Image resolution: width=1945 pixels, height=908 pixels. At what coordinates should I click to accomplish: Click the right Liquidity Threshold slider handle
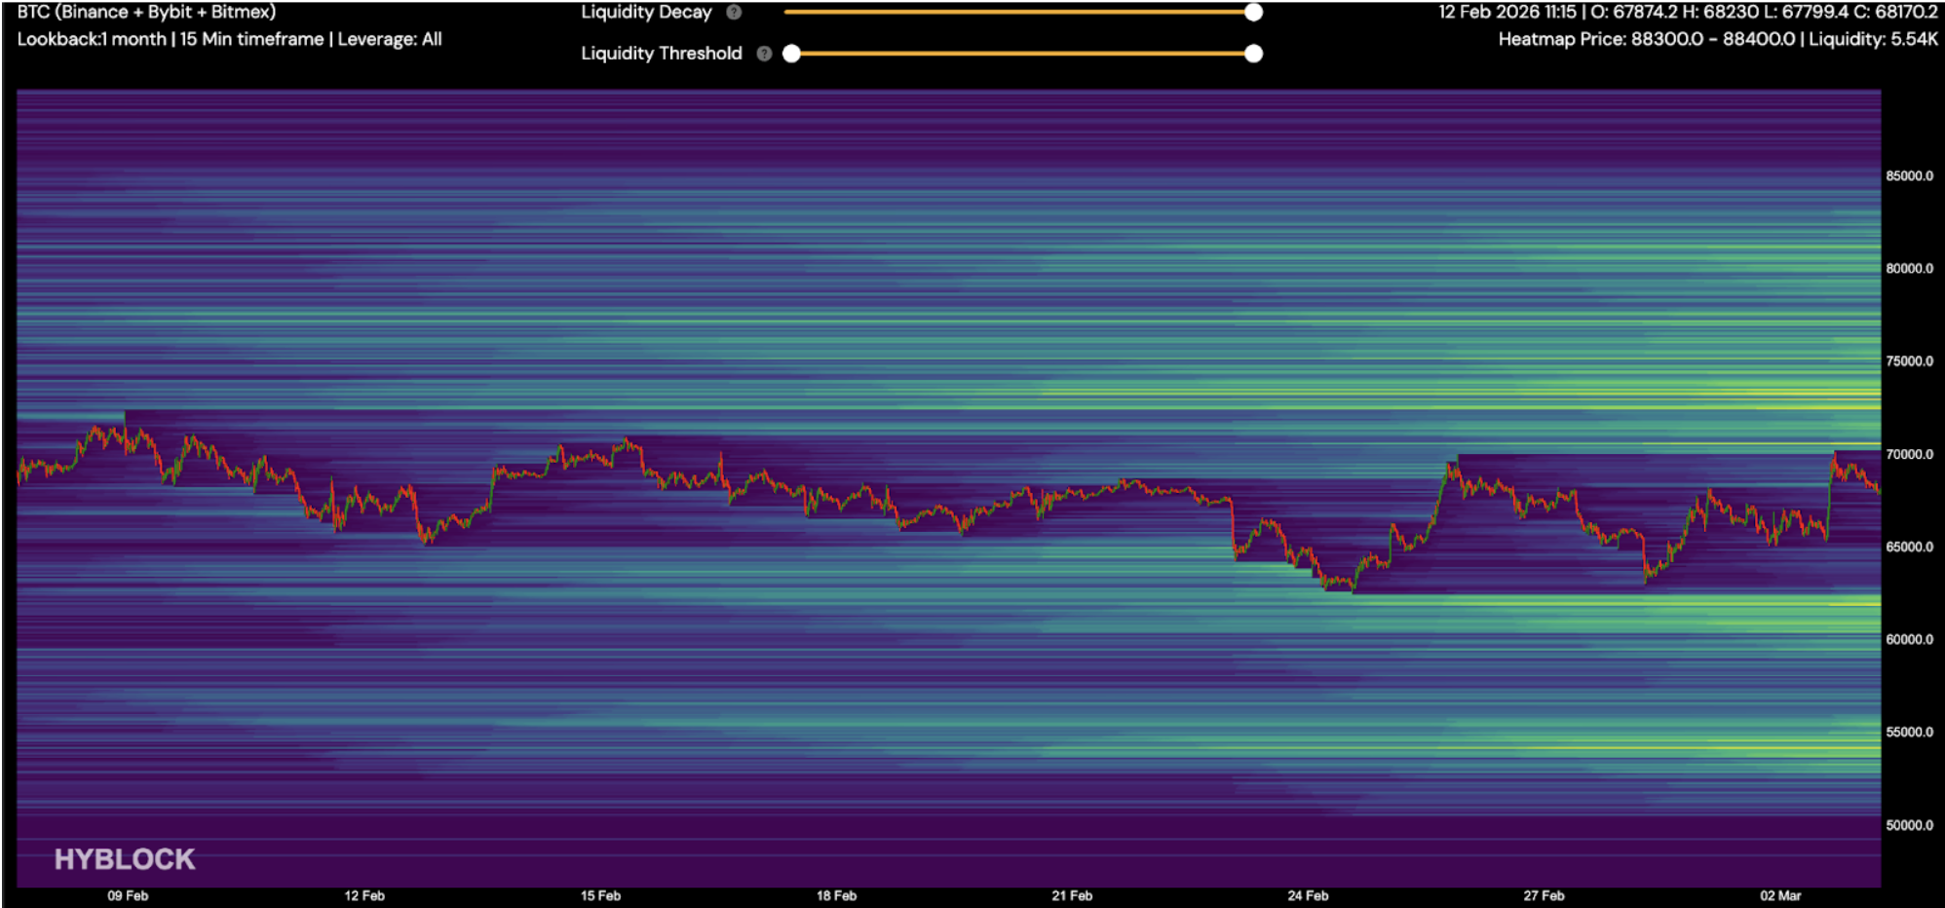[1254, 54]
